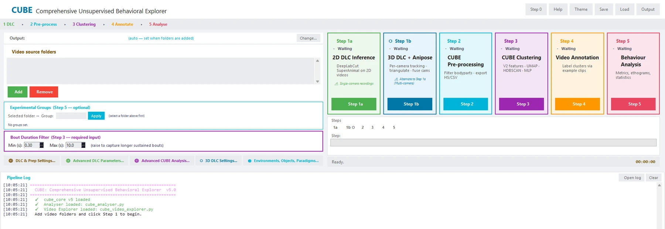Open Advanced DLC Parameters dialog

[95, 161]
